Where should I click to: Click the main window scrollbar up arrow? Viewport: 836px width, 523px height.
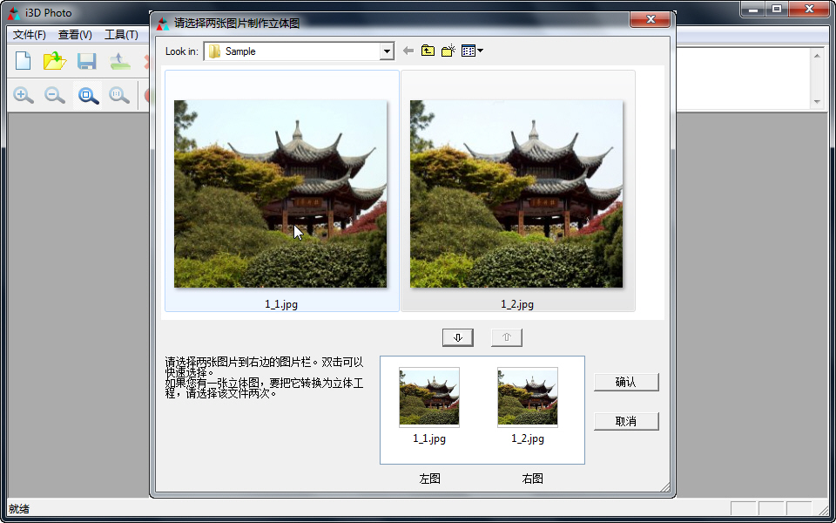coord(816,54)
